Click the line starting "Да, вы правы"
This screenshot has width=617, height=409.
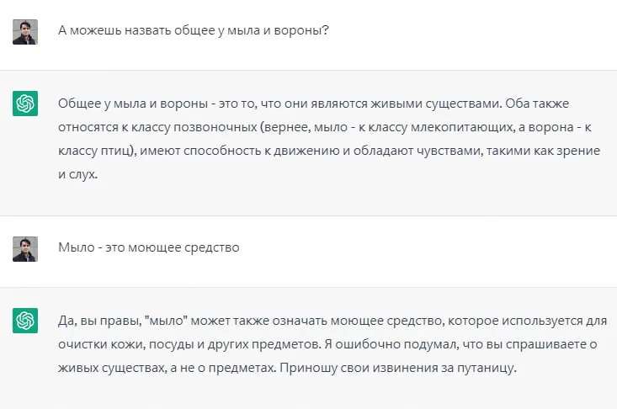(332, 321)
